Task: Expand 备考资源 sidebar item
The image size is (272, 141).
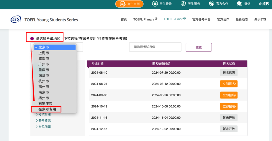Action: (43, 121)
